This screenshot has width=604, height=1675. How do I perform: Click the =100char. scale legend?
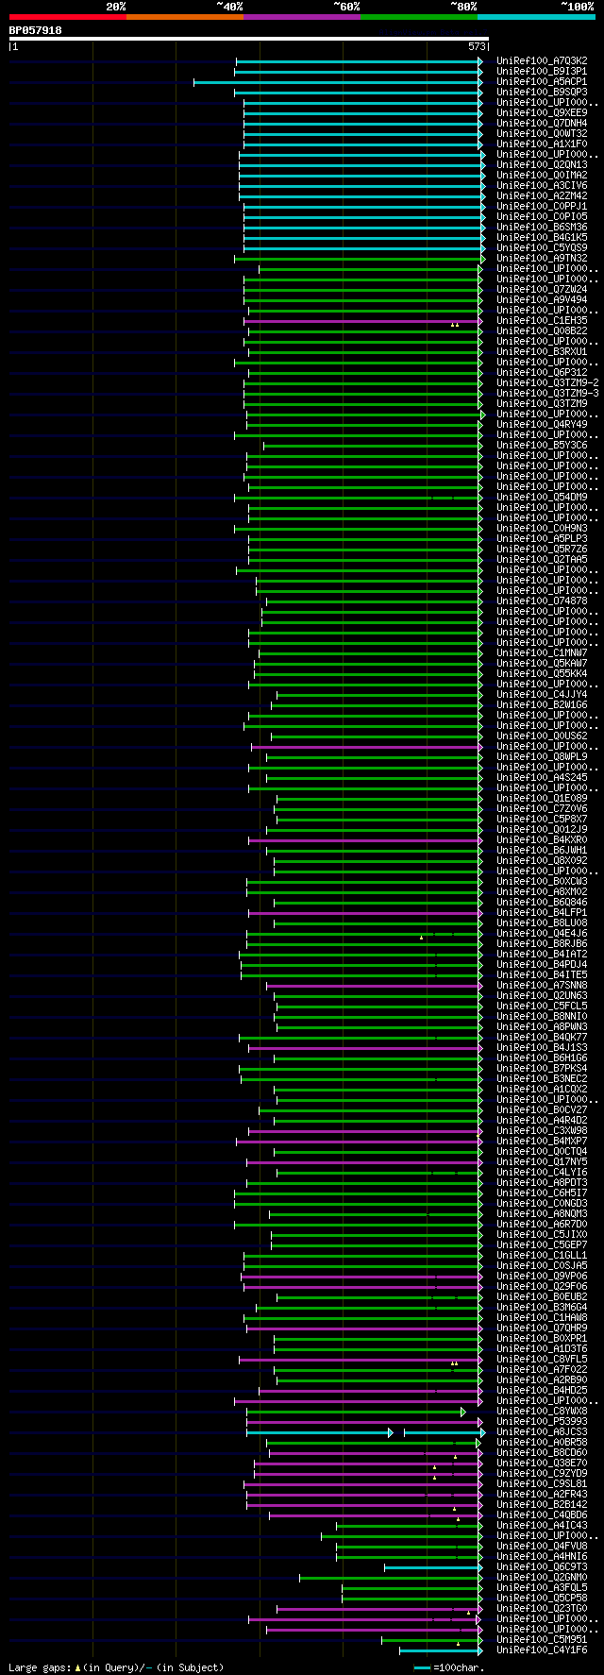(x=448, y=1668)
